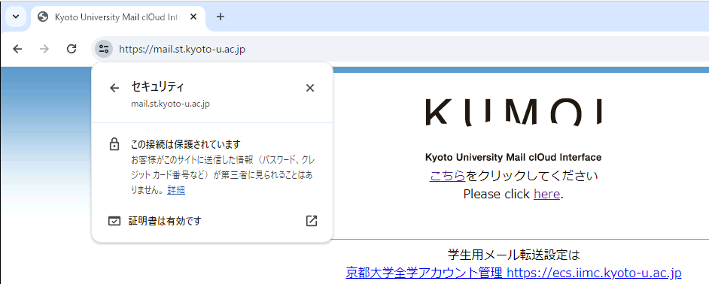Go forward to next page
This screenshot has width=709, height=284.
point(44,49)
